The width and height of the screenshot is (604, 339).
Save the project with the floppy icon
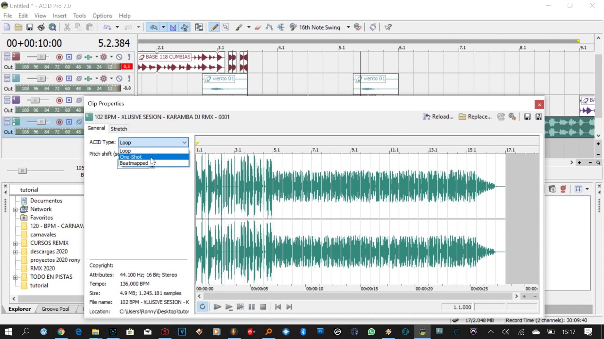coord(29,27)
